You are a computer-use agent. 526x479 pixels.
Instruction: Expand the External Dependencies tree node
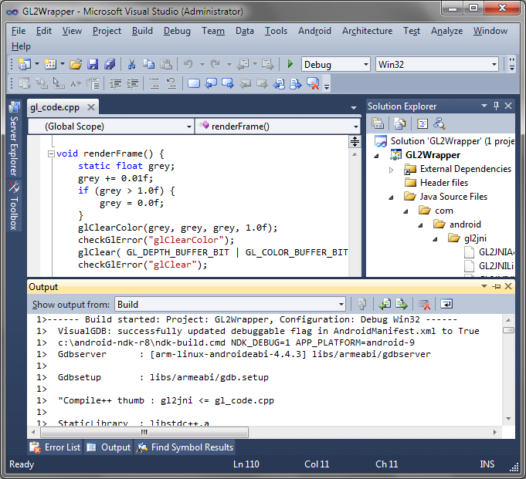pos(392,169)
